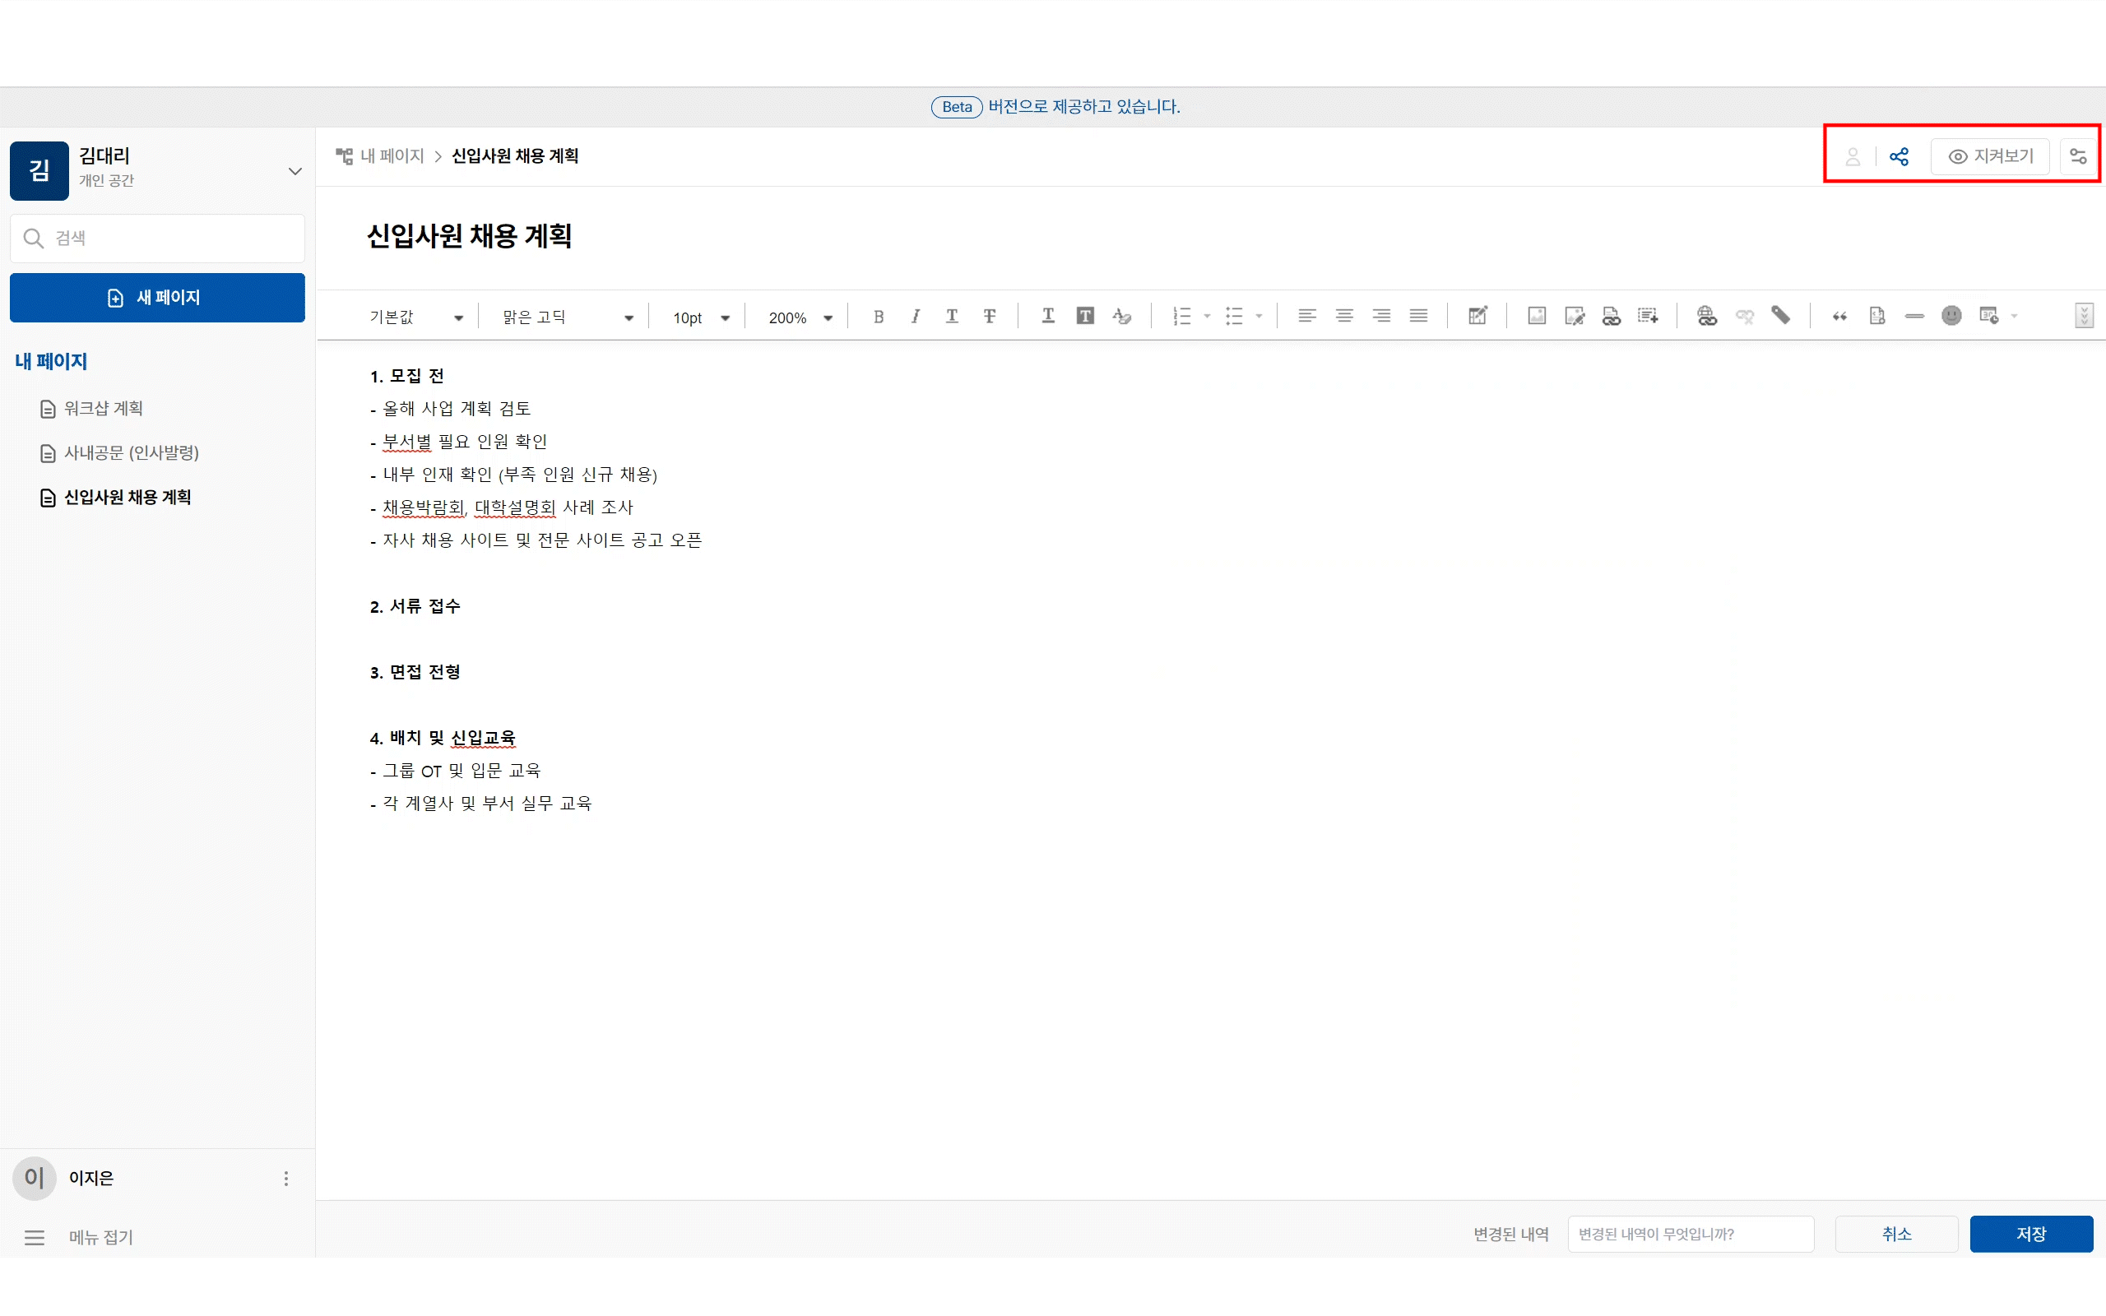Insert an image with the picture icon
This screenshot has width=2106, height=1316.
(1537, 317)
